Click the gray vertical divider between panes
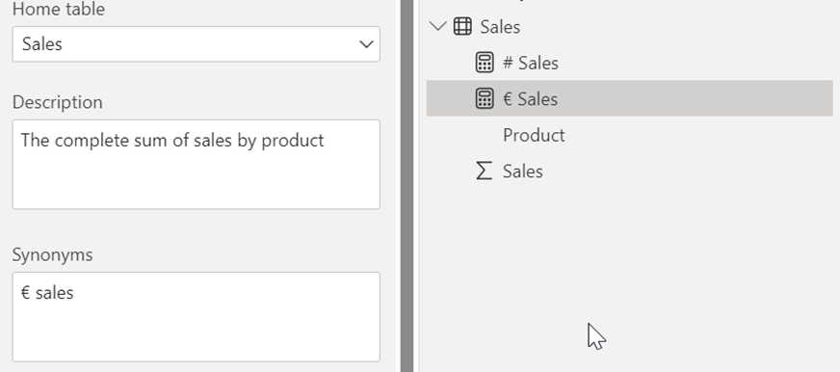The image size is (840, 372). pyautogui.click(x=407, y=186)
